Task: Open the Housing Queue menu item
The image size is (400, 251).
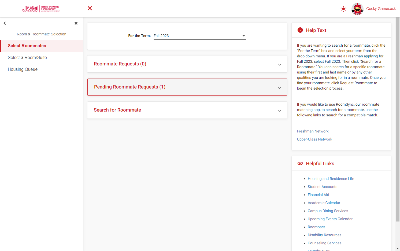Action: coord(42,69)
